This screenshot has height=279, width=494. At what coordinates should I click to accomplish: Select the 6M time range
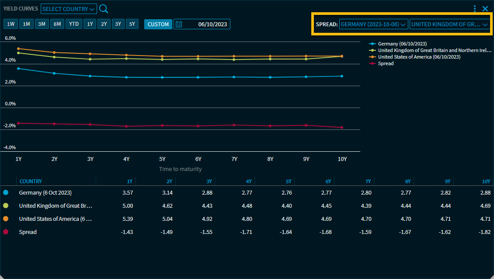pyautogui.click(x=57, y=24)
